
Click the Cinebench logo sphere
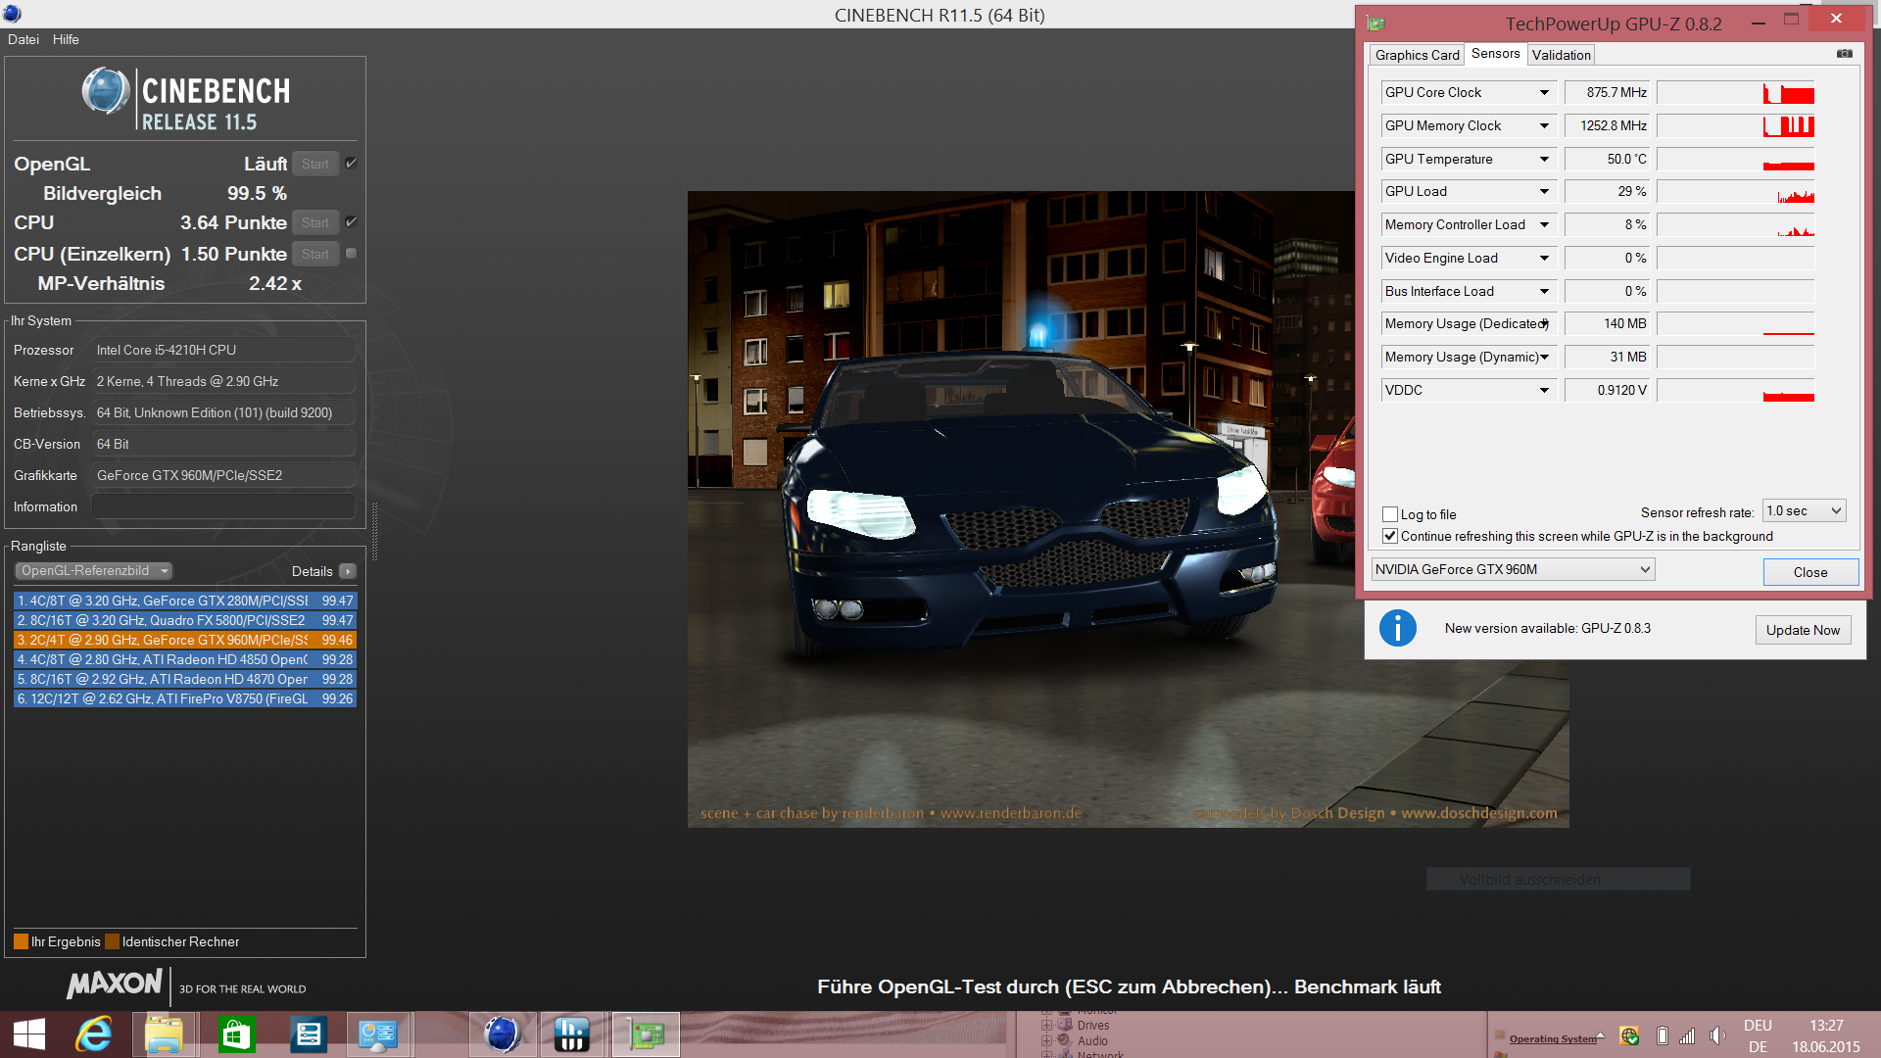click(x=106, y=91)
